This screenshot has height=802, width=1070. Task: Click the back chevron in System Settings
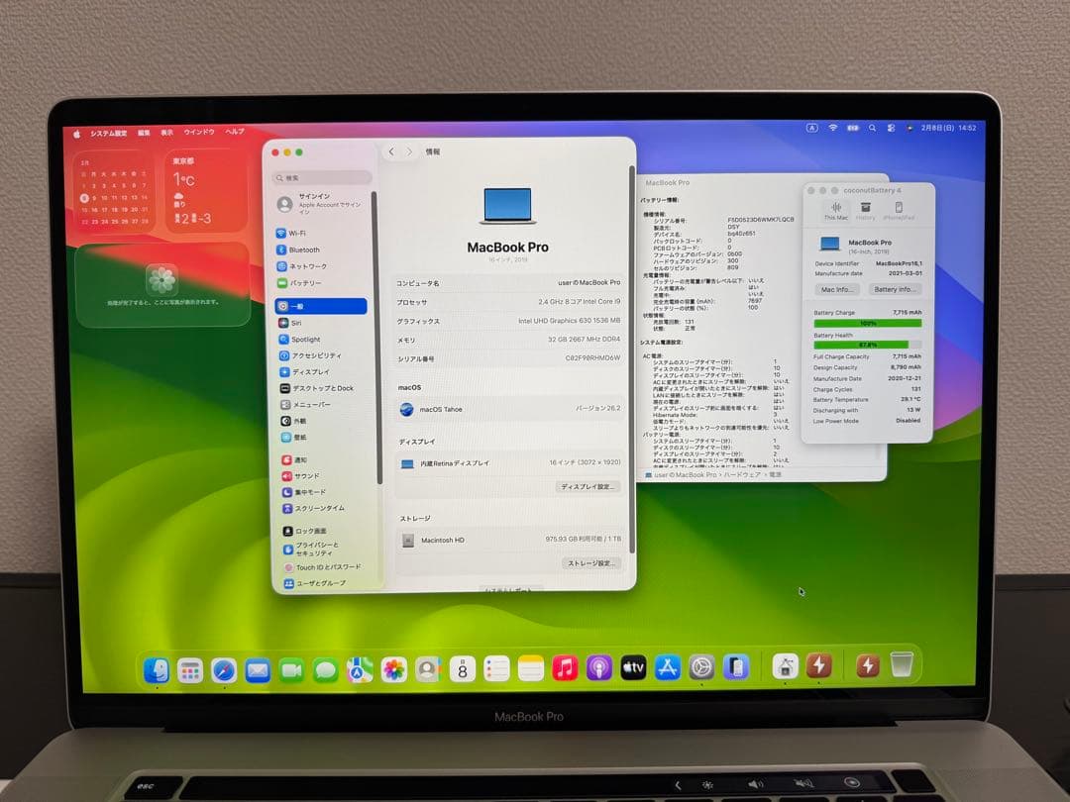(389, 151)
